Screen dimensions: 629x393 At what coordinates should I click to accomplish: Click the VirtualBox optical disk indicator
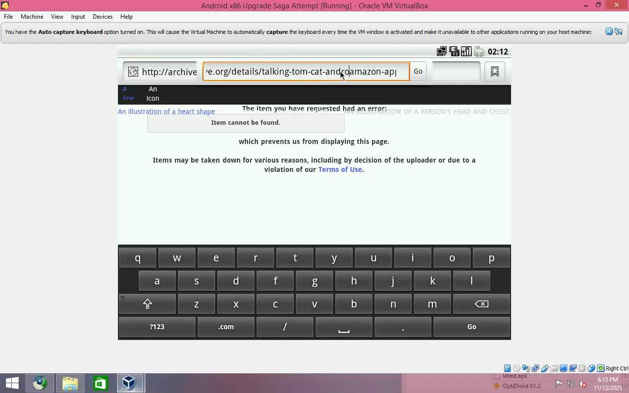pos(516,368)
